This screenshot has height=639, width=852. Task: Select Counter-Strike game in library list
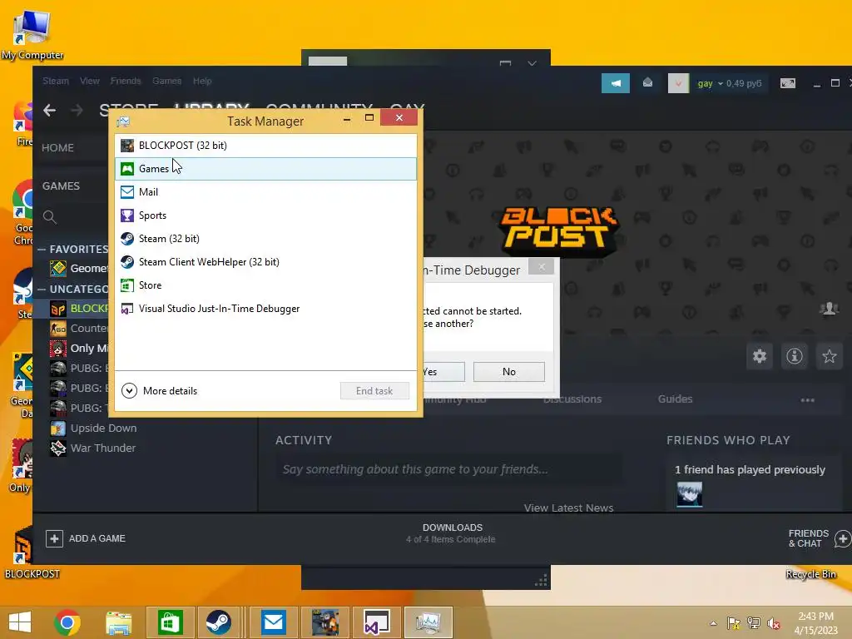(x=79, y=328)
